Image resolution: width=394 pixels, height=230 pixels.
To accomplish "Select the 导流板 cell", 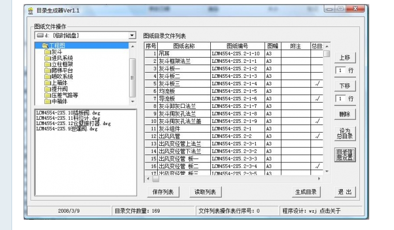I will (184, 99).
